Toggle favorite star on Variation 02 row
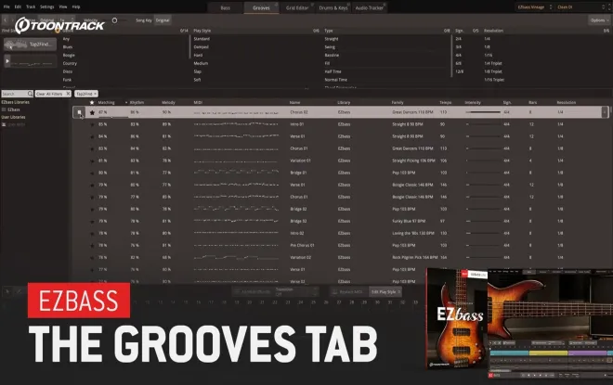613x385 pixels. [92, 258]
